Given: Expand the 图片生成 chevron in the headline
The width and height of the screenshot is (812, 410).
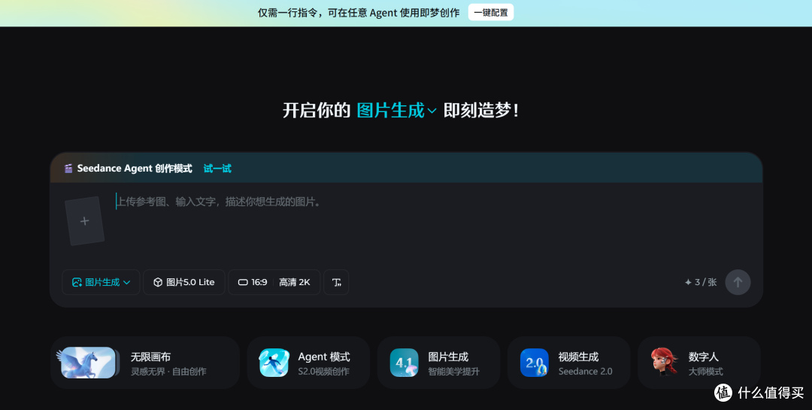Looking at the screenshot, I should click(x=432, y=111).
